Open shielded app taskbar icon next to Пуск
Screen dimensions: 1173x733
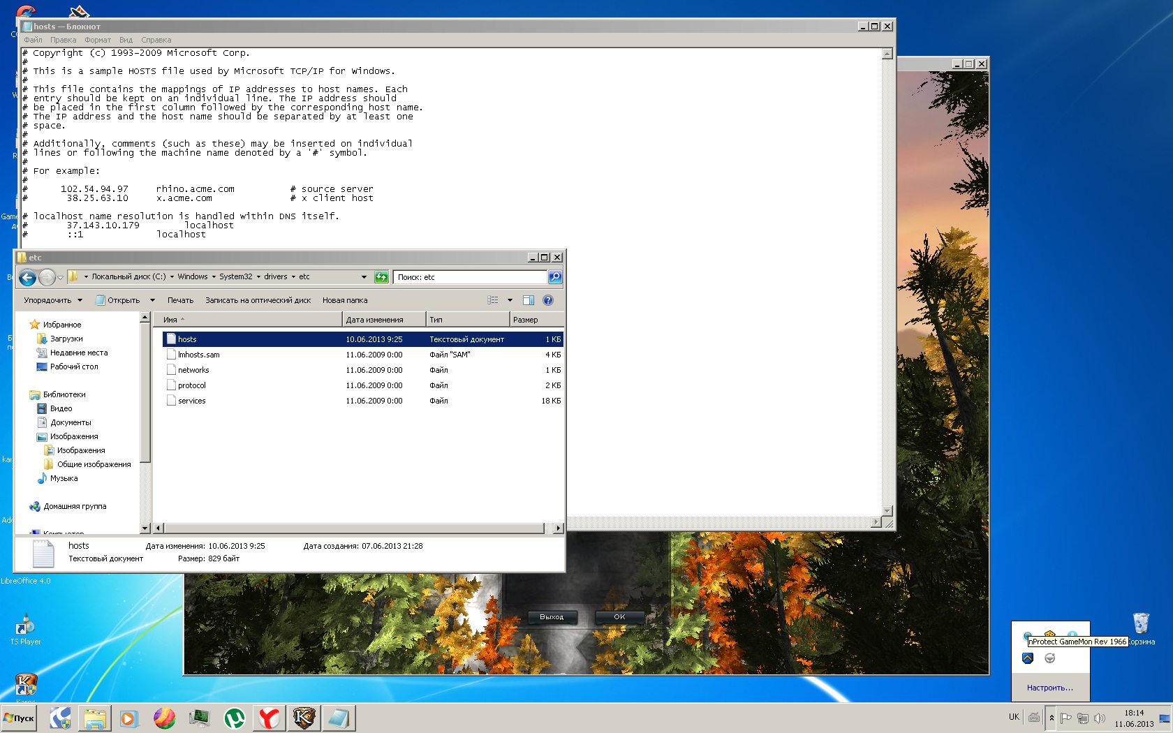(x=60, y=718)
